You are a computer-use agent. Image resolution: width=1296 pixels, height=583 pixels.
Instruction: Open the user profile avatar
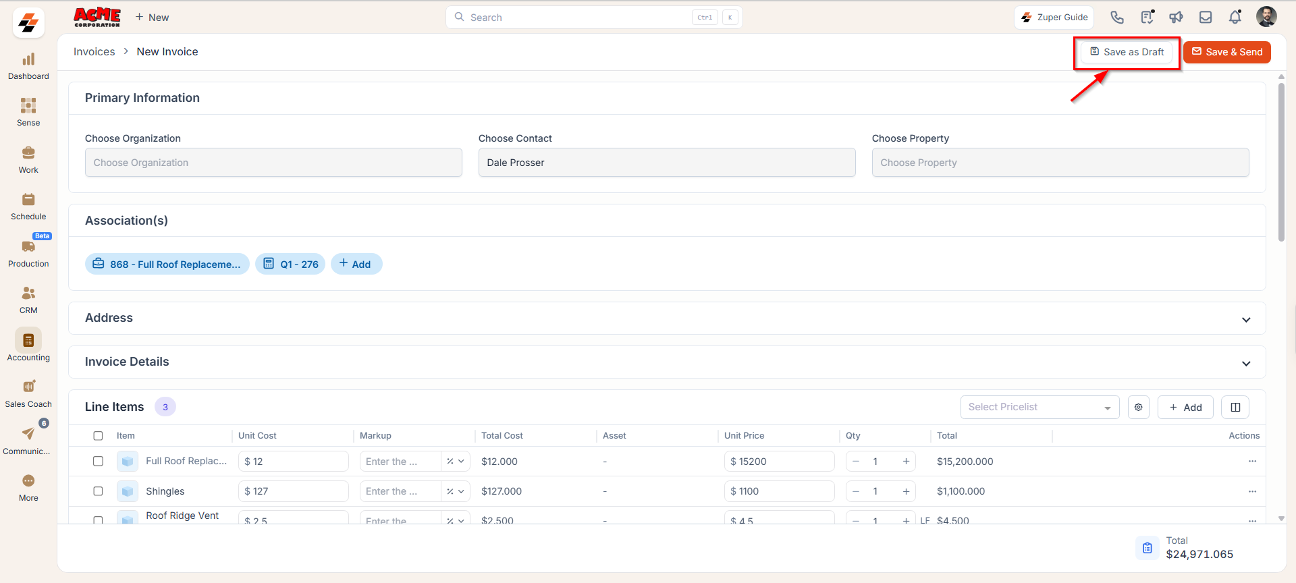coord(1266,17)
